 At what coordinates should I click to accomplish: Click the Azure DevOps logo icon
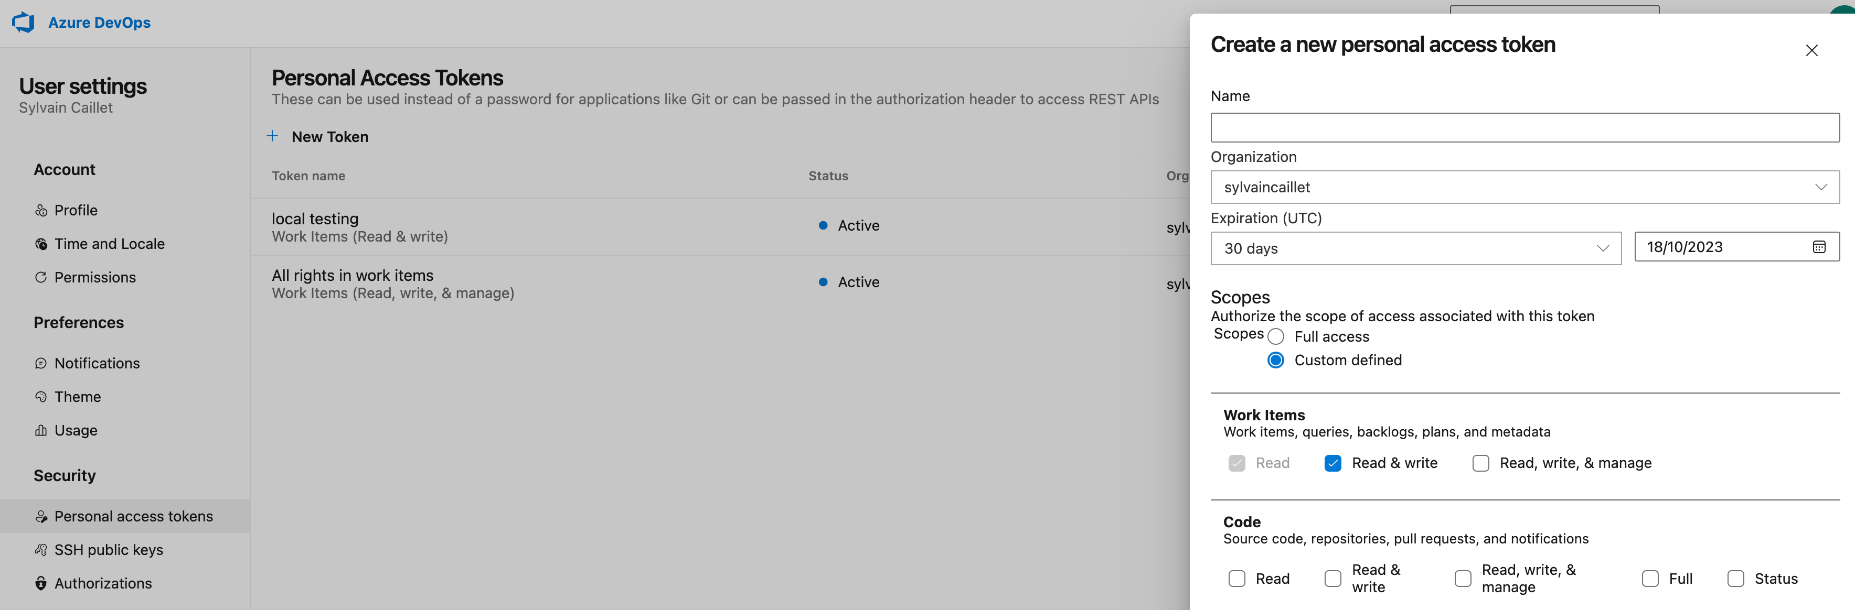click(x=23, y=23)
